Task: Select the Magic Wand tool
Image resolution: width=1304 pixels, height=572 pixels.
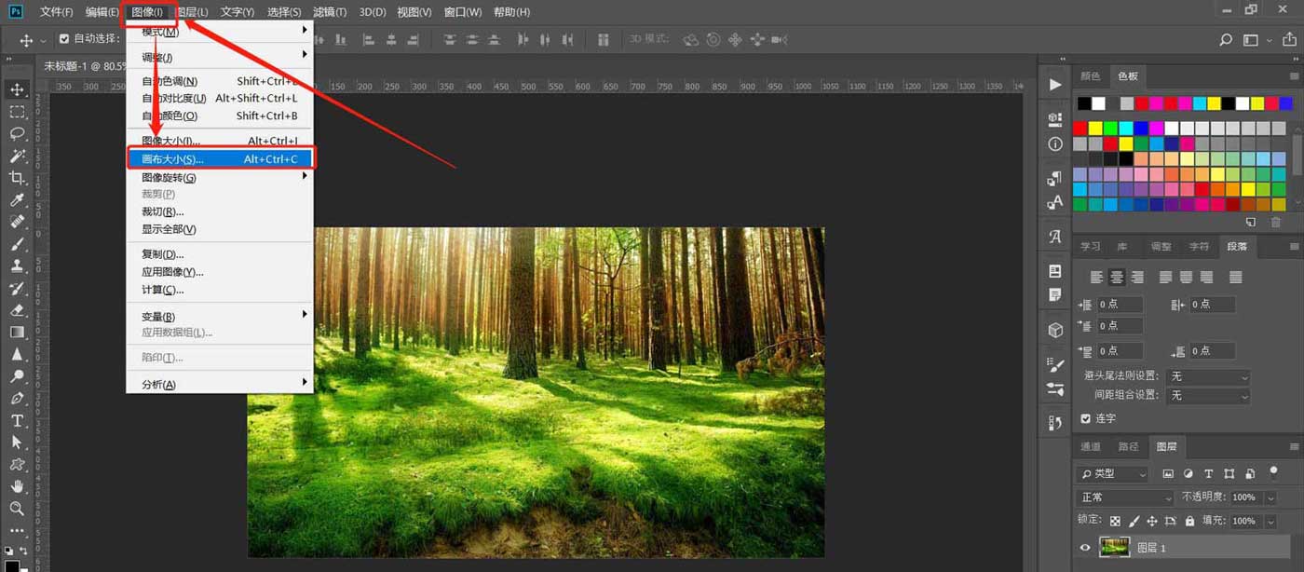Action: point(17,156)
